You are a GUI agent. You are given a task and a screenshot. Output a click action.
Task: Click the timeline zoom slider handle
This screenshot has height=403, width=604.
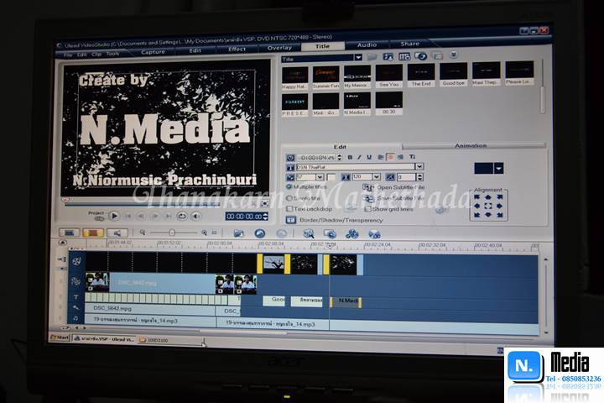pyautogui.click(x=172, y=233)
